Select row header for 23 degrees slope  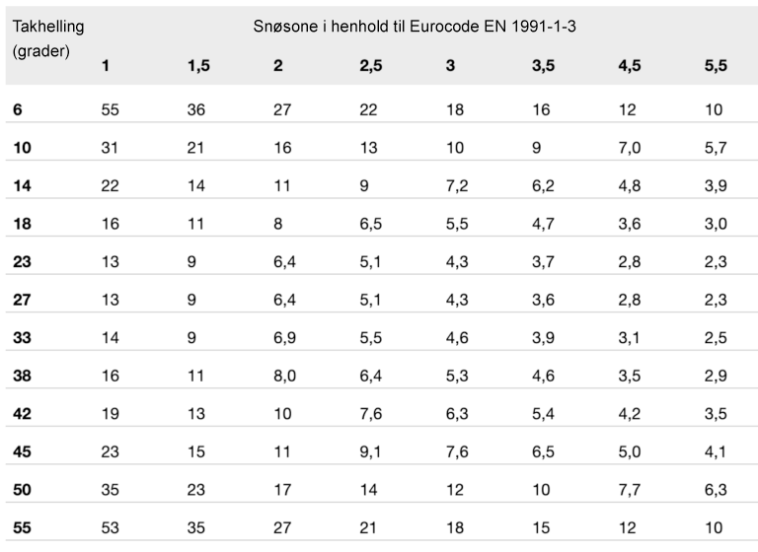tap(23, 261)
